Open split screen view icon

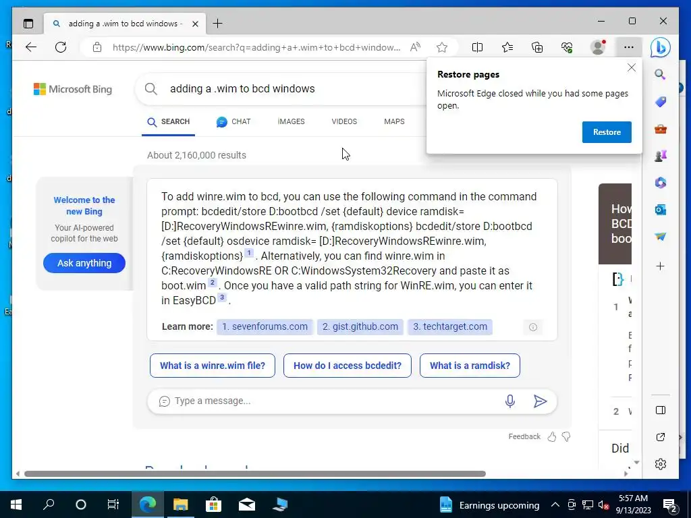477,47
